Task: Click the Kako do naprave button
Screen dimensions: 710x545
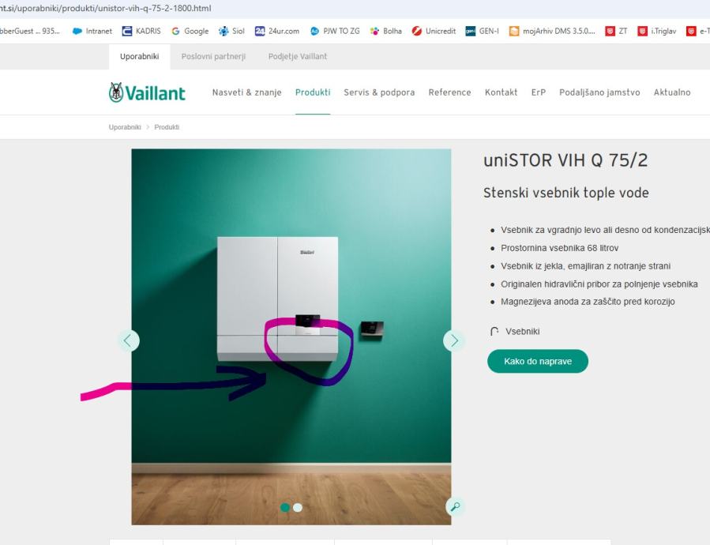Action: 538,361
